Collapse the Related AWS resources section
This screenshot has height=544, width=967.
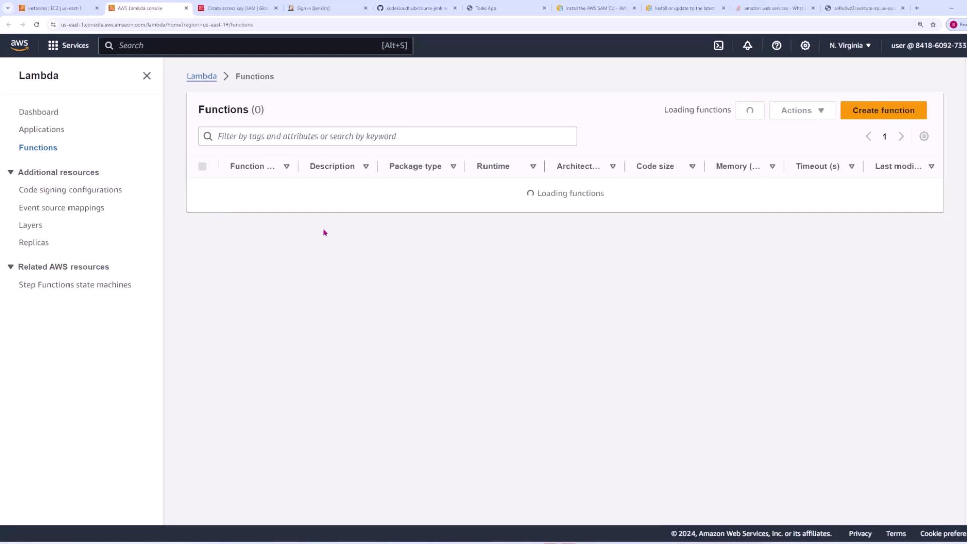pos(10,267)
